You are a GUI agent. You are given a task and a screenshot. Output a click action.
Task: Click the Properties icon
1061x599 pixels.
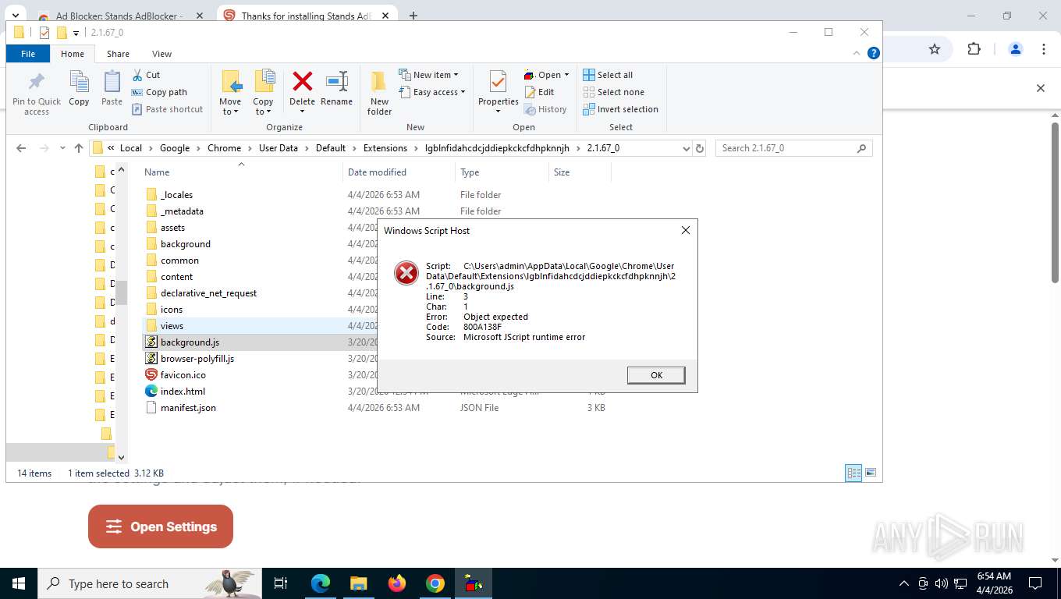(498, 82)
